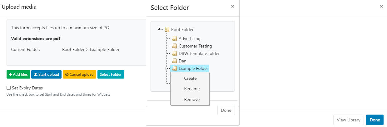Close the Upload media dialog
387x127 pixels.
point(381,6)
